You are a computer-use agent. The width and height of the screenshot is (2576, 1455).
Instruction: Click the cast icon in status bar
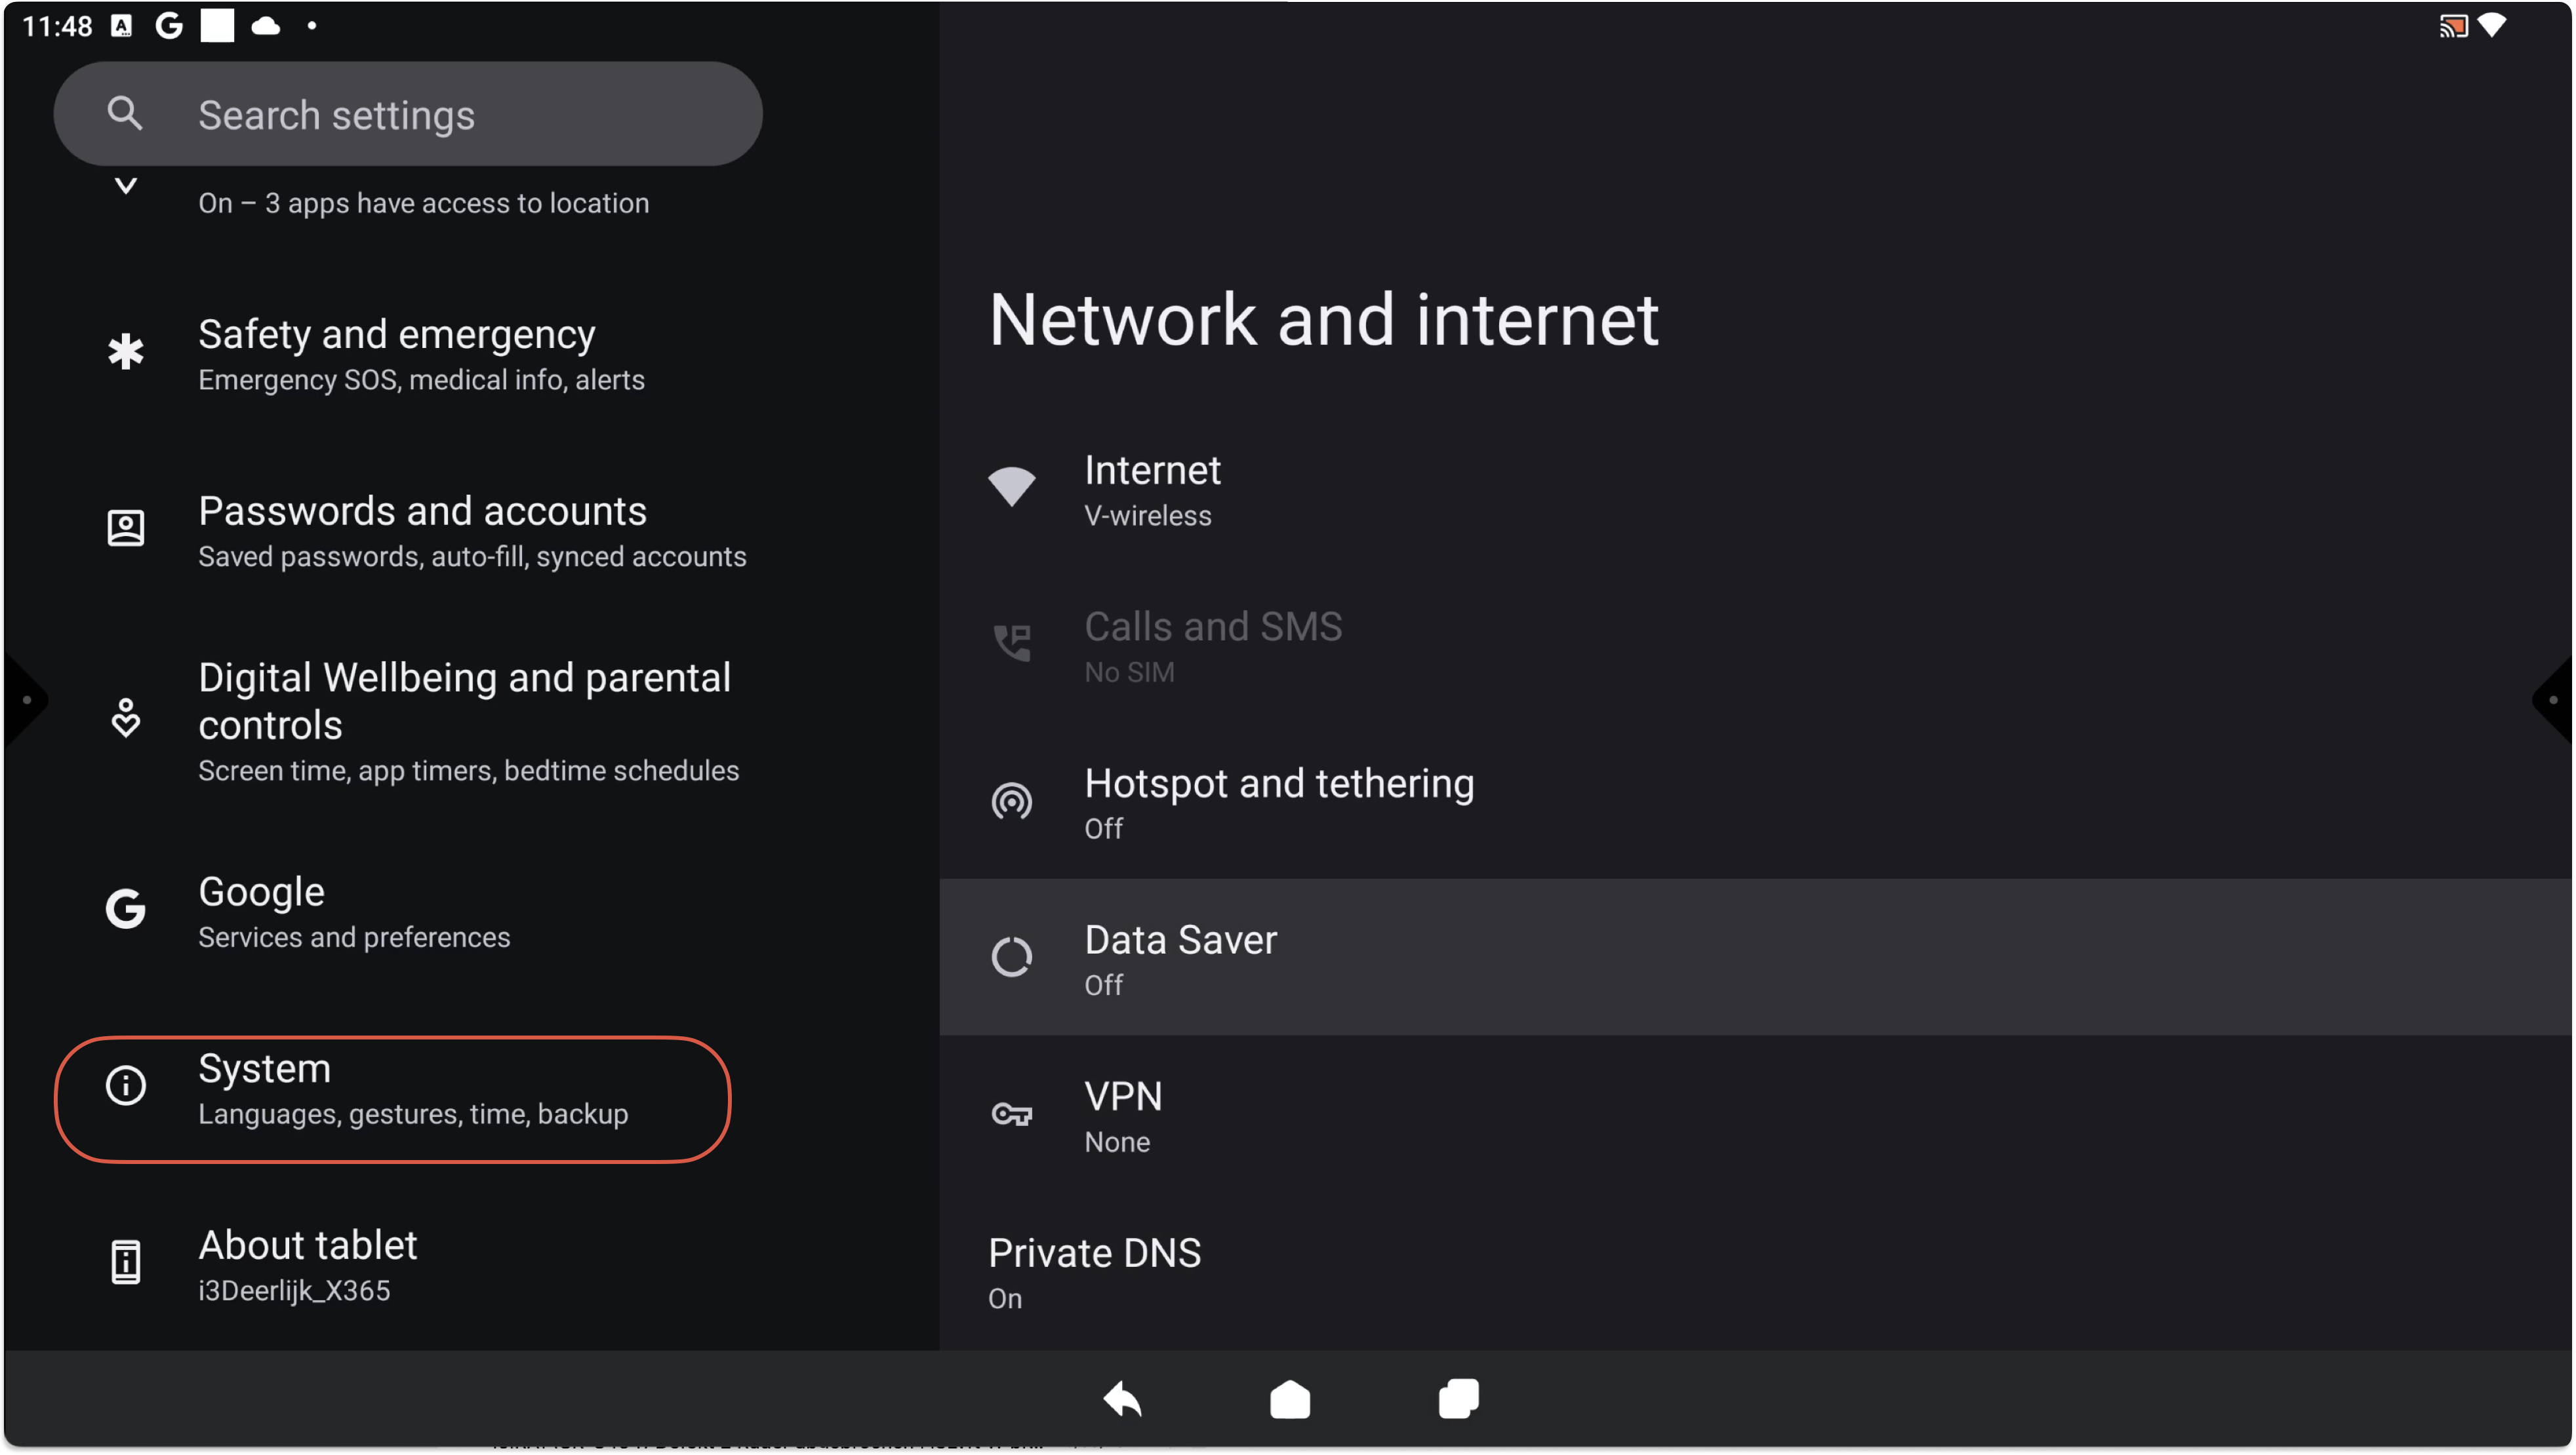(x=2452, y=26)
